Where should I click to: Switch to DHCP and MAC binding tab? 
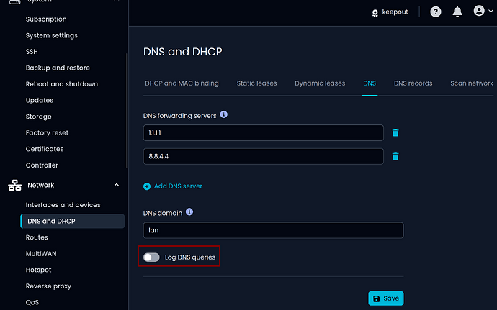click(x=182, y=83)
